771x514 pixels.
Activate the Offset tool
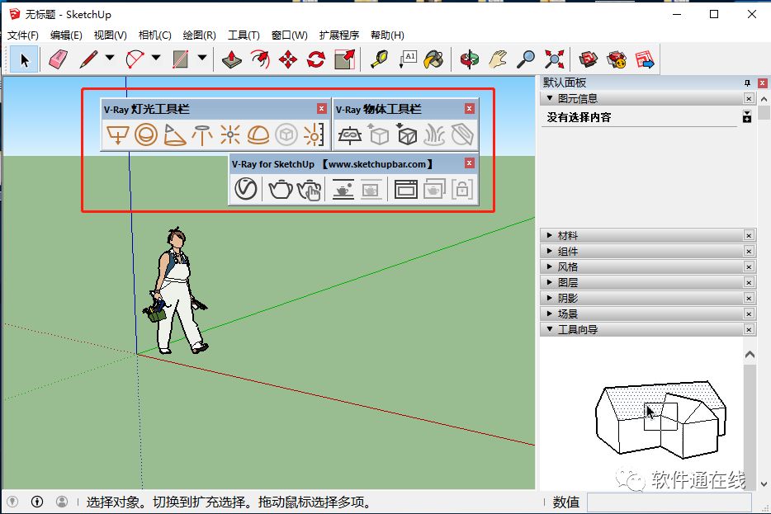click(260, 59)
